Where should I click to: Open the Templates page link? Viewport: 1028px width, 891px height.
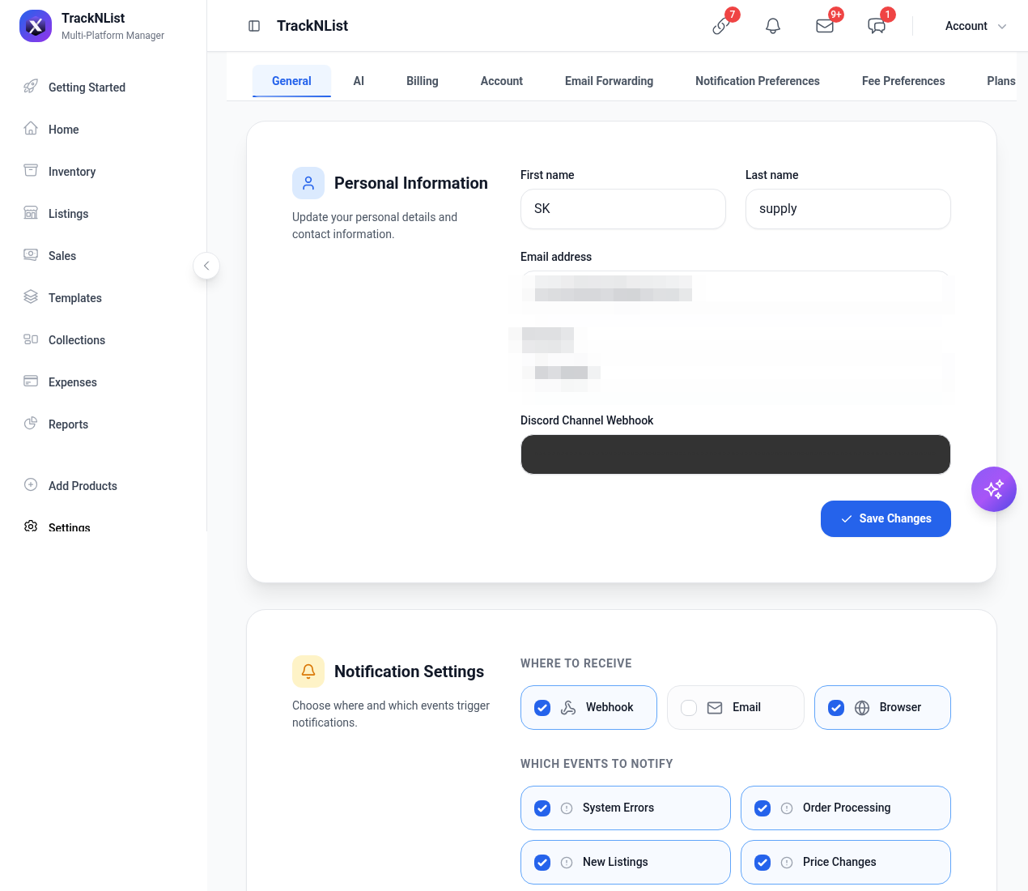[x=75, y=298]
